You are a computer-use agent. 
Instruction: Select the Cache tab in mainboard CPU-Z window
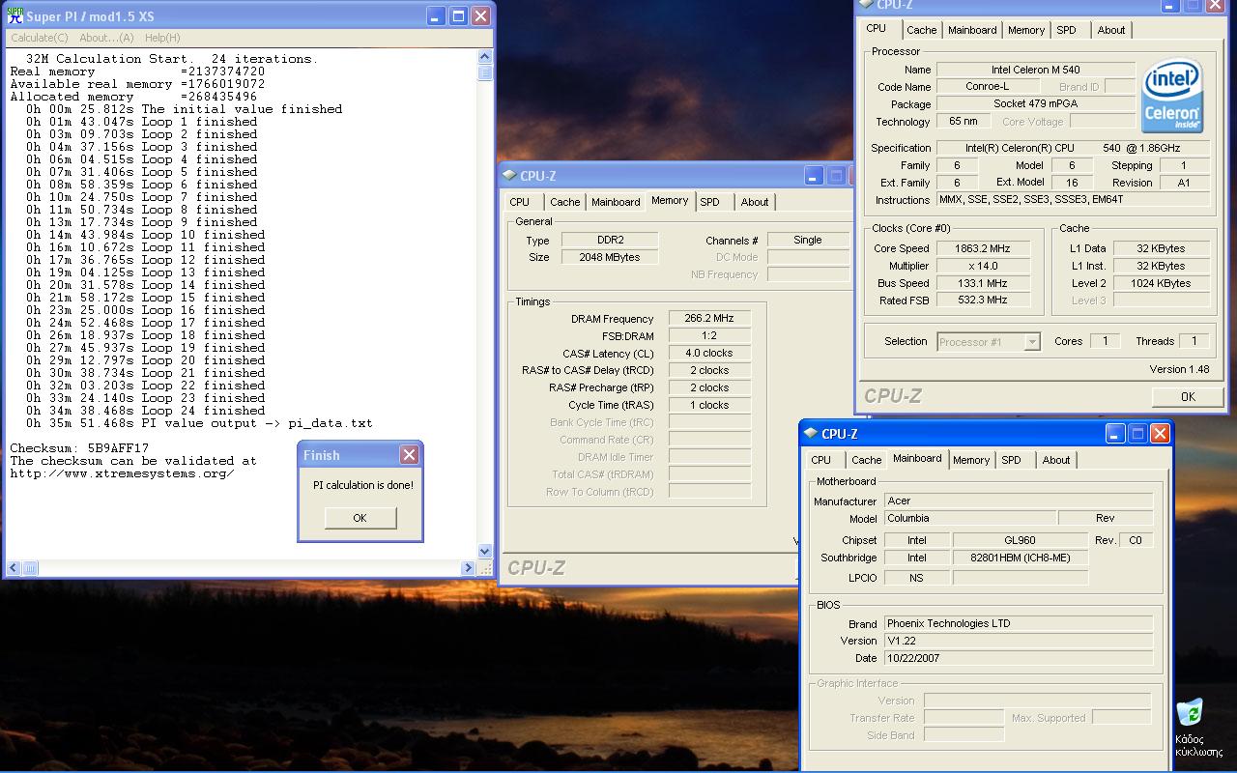867,460
